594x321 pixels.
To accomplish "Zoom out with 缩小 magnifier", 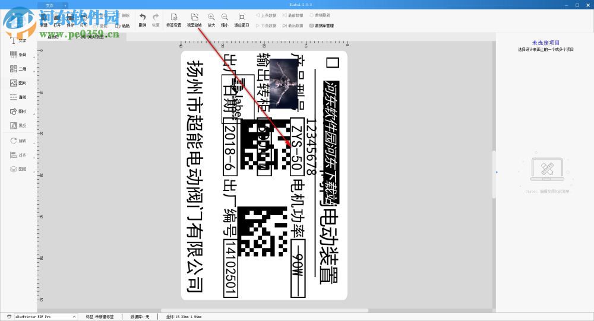I will click(225, 20).
